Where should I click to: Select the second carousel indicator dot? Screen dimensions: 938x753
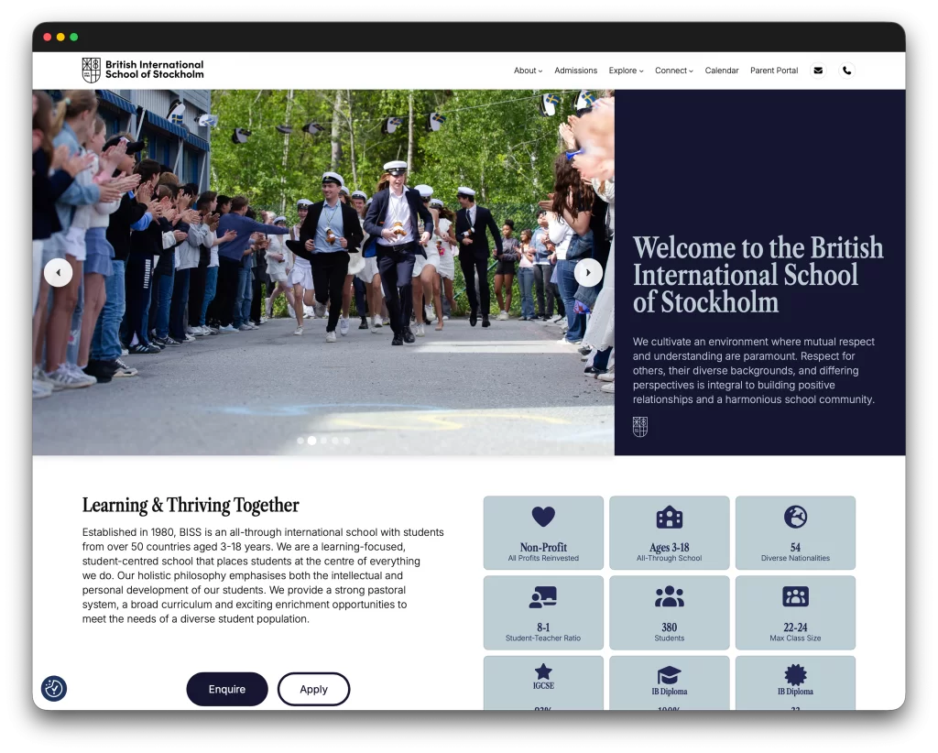[311, 441]
